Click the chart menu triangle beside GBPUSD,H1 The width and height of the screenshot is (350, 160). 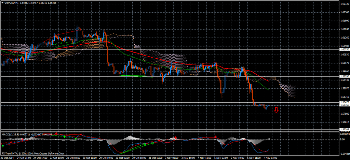point(2,3)
